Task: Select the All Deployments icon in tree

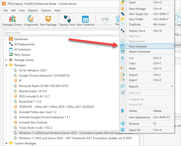Action: [x=11, y=44]
